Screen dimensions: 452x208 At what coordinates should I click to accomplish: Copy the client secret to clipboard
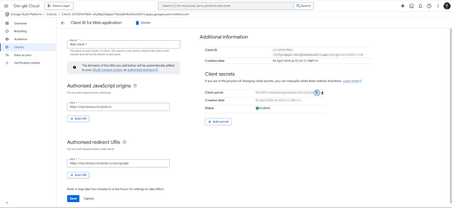317,93
